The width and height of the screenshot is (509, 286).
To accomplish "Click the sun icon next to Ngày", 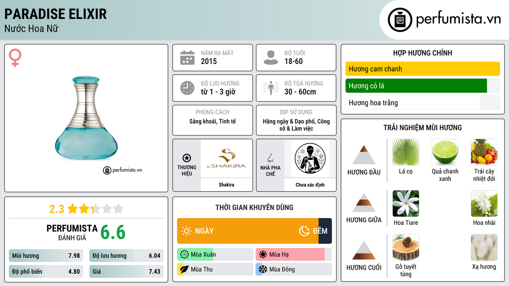I will (186, 231).
